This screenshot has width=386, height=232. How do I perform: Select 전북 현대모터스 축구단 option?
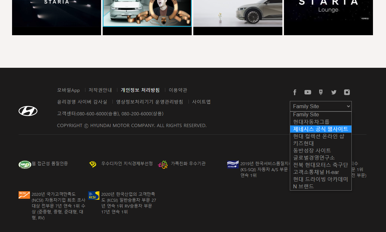point(321,165)
